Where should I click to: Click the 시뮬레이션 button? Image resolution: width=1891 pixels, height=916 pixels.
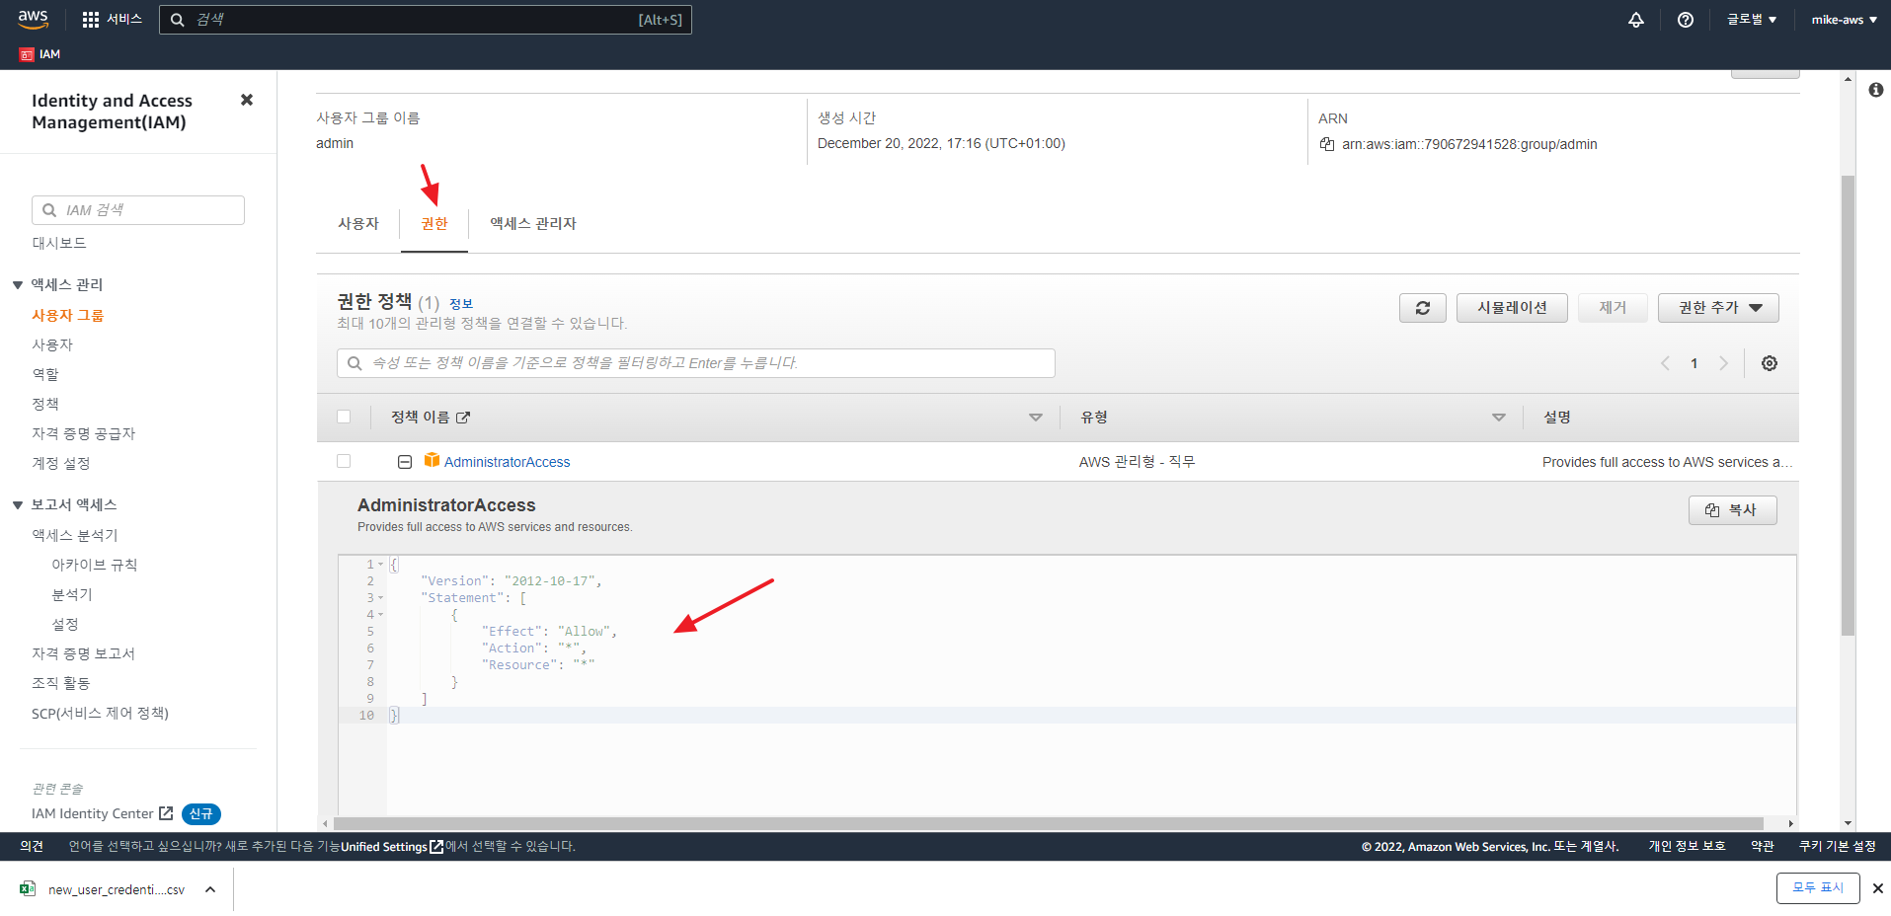click(1512, 308)
